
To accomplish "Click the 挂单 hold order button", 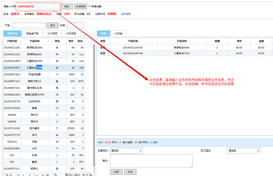I will [130, 172].
